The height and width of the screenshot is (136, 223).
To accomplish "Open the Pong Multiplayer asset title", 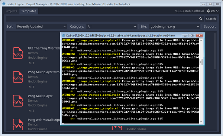I will click(40, 96).
